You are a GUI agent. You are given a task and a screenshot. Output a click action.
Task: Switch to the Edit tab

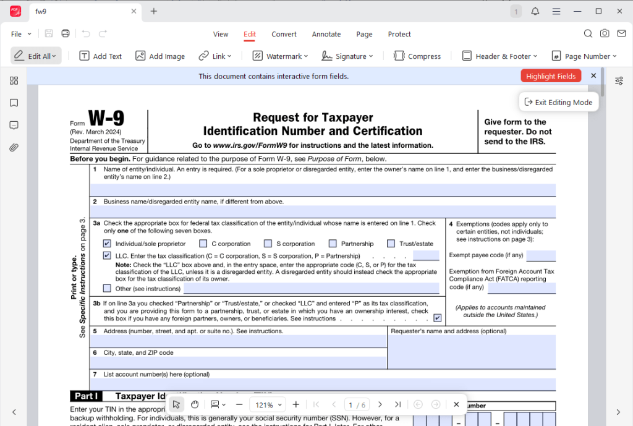250,35
